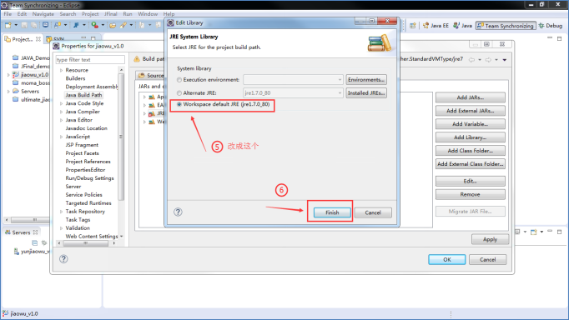Viewport: 569px width, 320px height.
Task: Click the type filter text field
Action: tap(90, 59)
